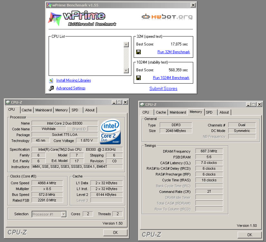Image resolution: width=266 pixels, height=242 pixels.
Task: Click OK in the right CPU-Z memory window
Action: coord(250,235)
